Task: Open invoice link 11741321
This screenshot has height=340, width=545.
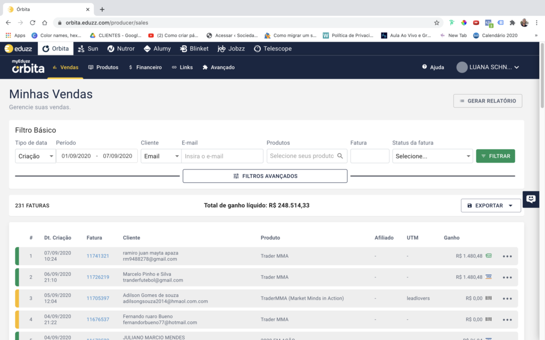Action: coord(98,256)
